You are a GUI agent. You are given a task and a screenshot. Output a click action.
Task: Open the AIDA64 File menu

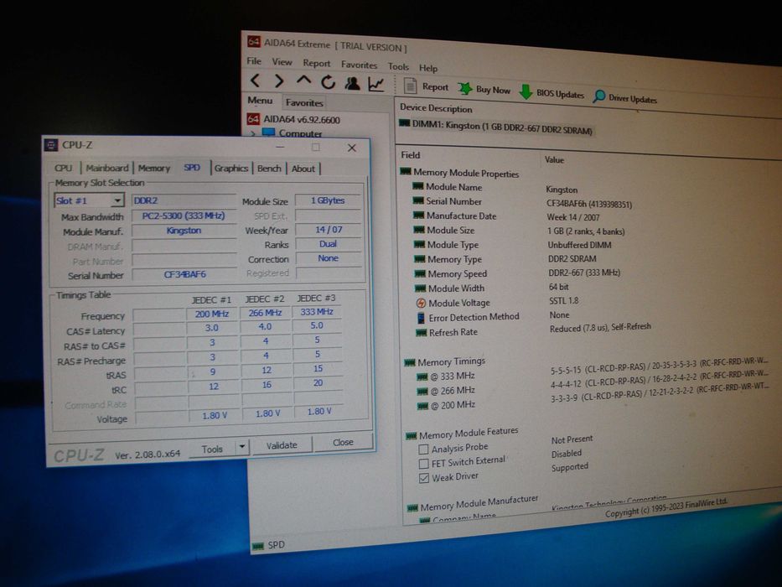[254, 61]
